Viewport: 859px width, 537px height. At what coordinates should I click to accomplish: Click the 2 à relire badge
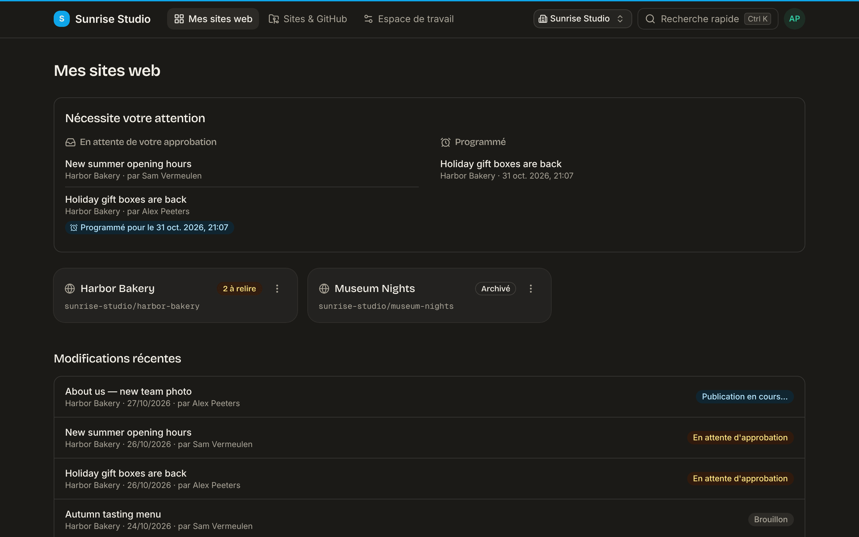[239, 289]
